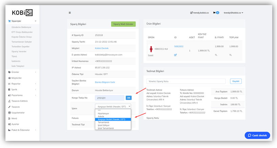277x148 pixels.
Task: Open Sipariş Verenler list
Action: [19, 52]
